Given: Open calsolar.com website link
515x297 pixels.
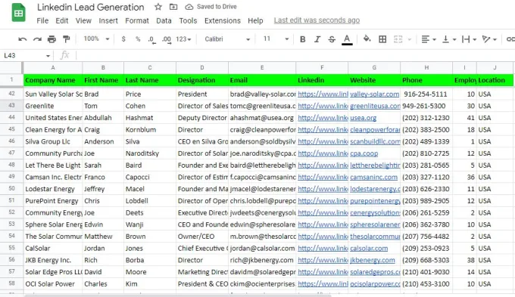Looking at the screenshot, I should (369, 249).
